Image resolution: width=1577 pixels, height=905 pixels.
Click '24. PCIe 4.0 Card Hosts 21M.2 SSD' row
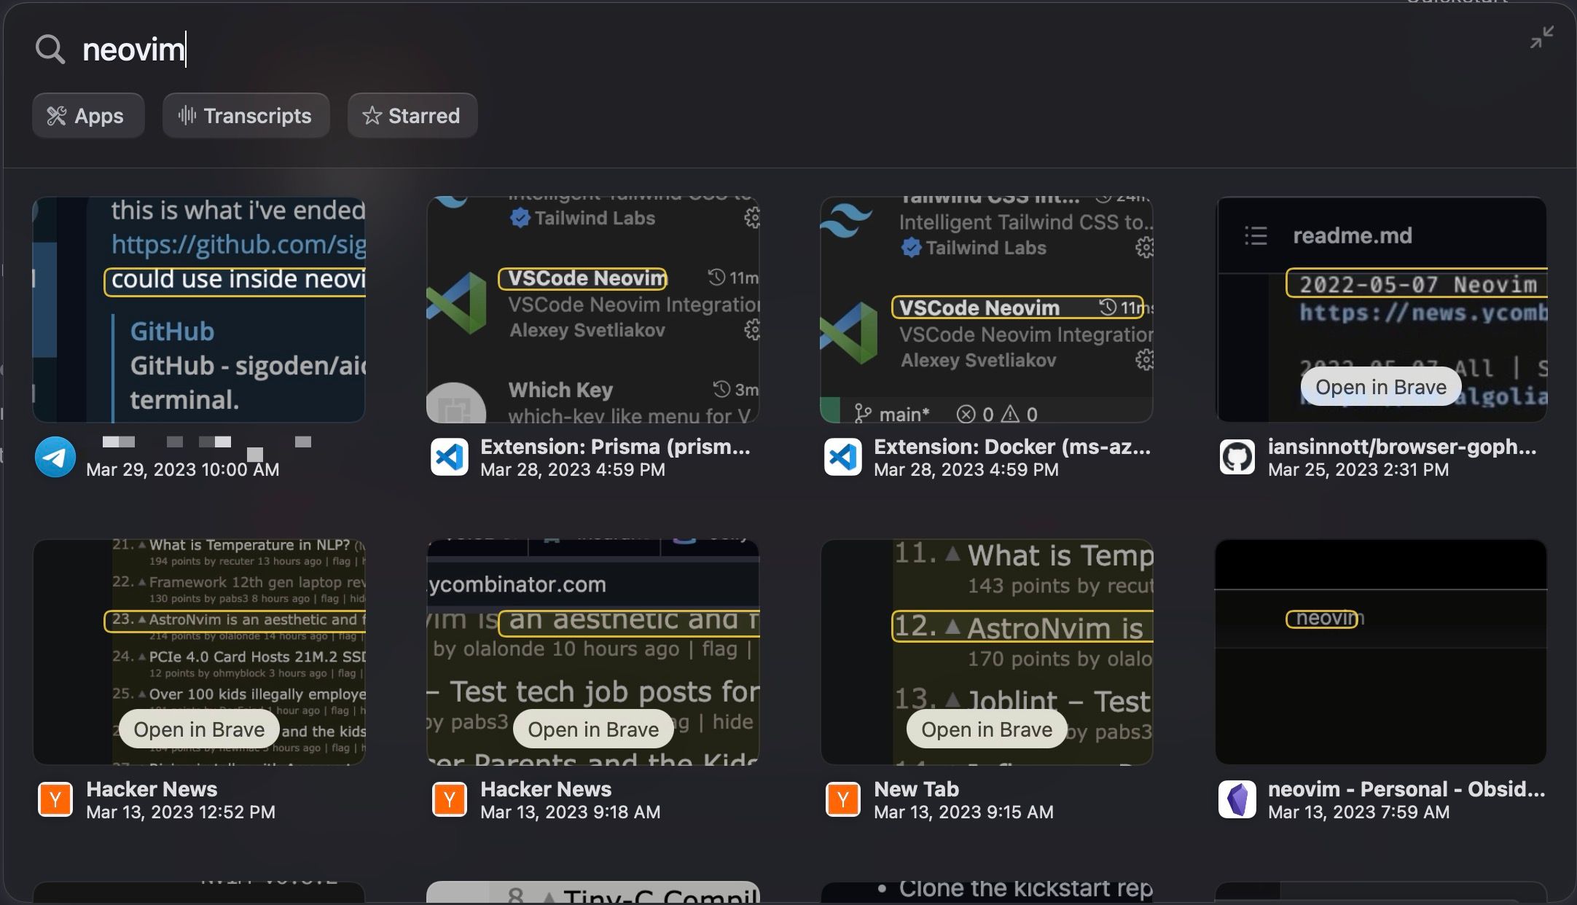[x=239, y=657]
